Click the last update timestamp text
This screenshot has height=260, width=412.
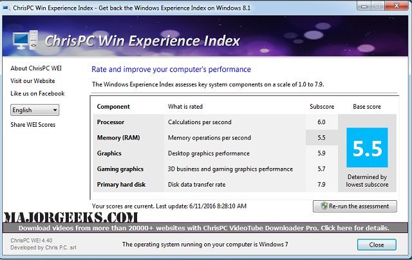pos(218,206)
